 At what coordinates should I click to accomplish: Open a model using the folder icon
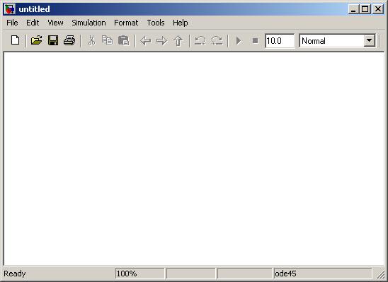pos(36,40)
